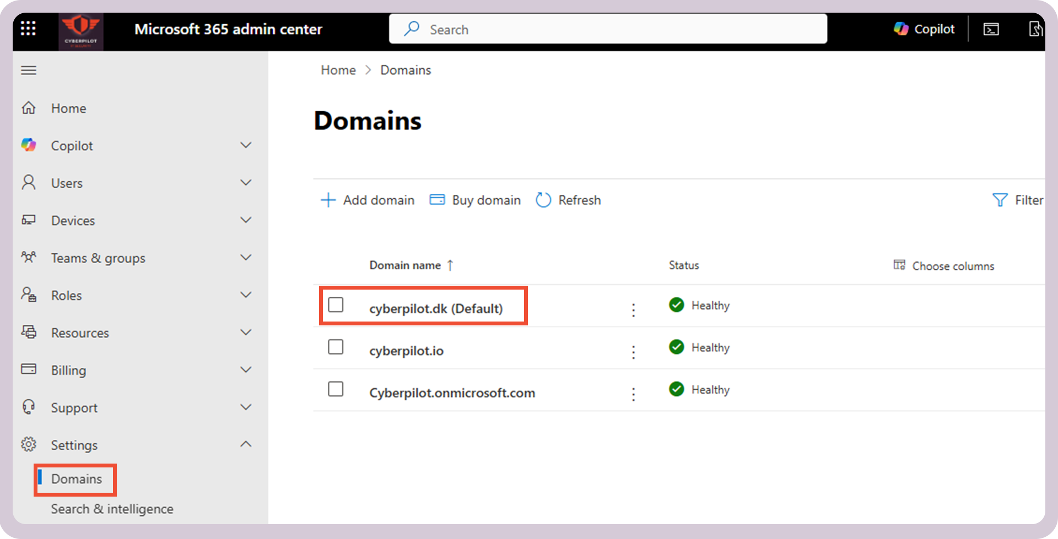Open Copilot from the top bar
1058x539 pixels.
(x=924, y=29)
